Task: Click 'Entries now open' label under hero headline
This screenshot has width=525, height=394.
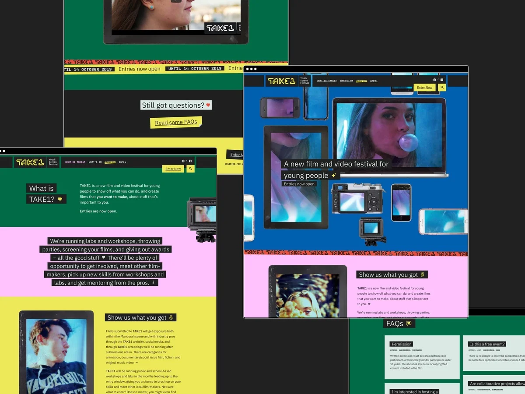Action: coord(299,184)
